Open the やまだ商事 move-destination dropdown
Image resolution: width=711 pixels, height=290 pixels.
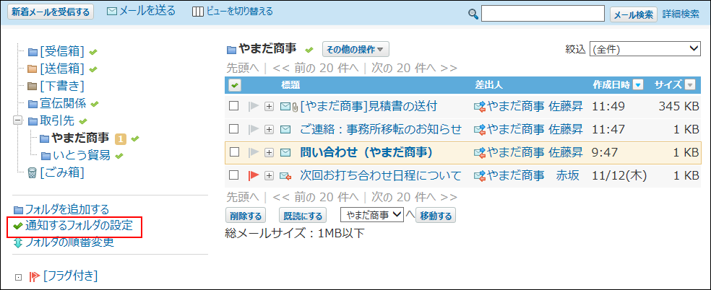pyautogui.click(x=372, y=215)
